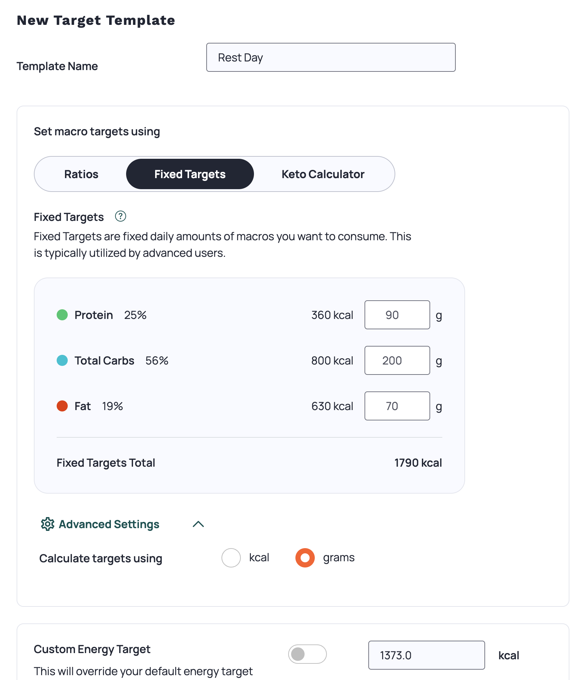Screen dimensions: 586x680
Task: Click the Advanced Settings label
Action: point(109,524)
